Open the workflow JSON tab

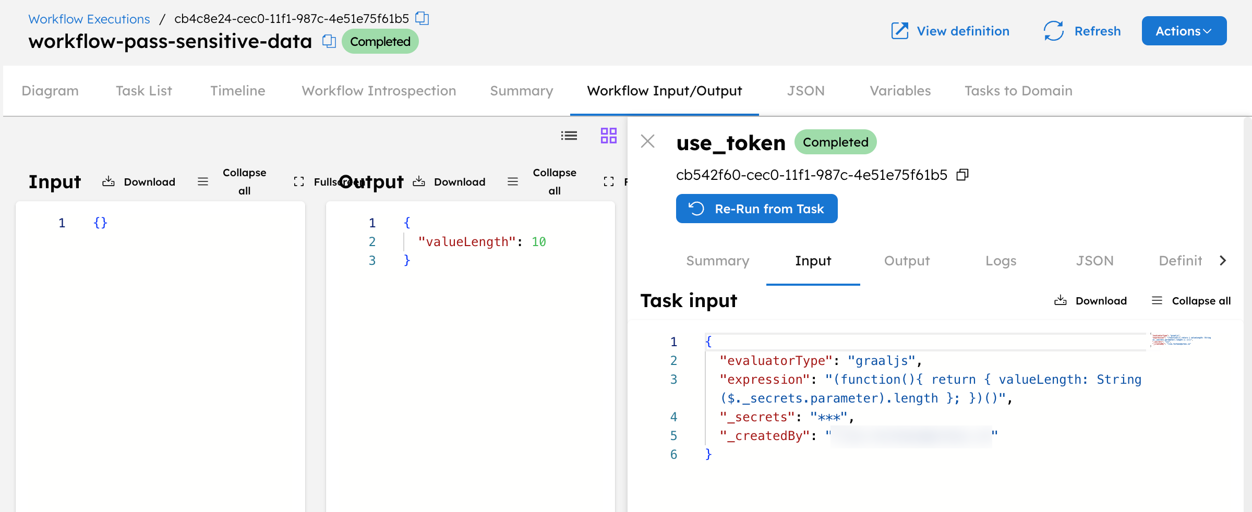pos(806,91)
